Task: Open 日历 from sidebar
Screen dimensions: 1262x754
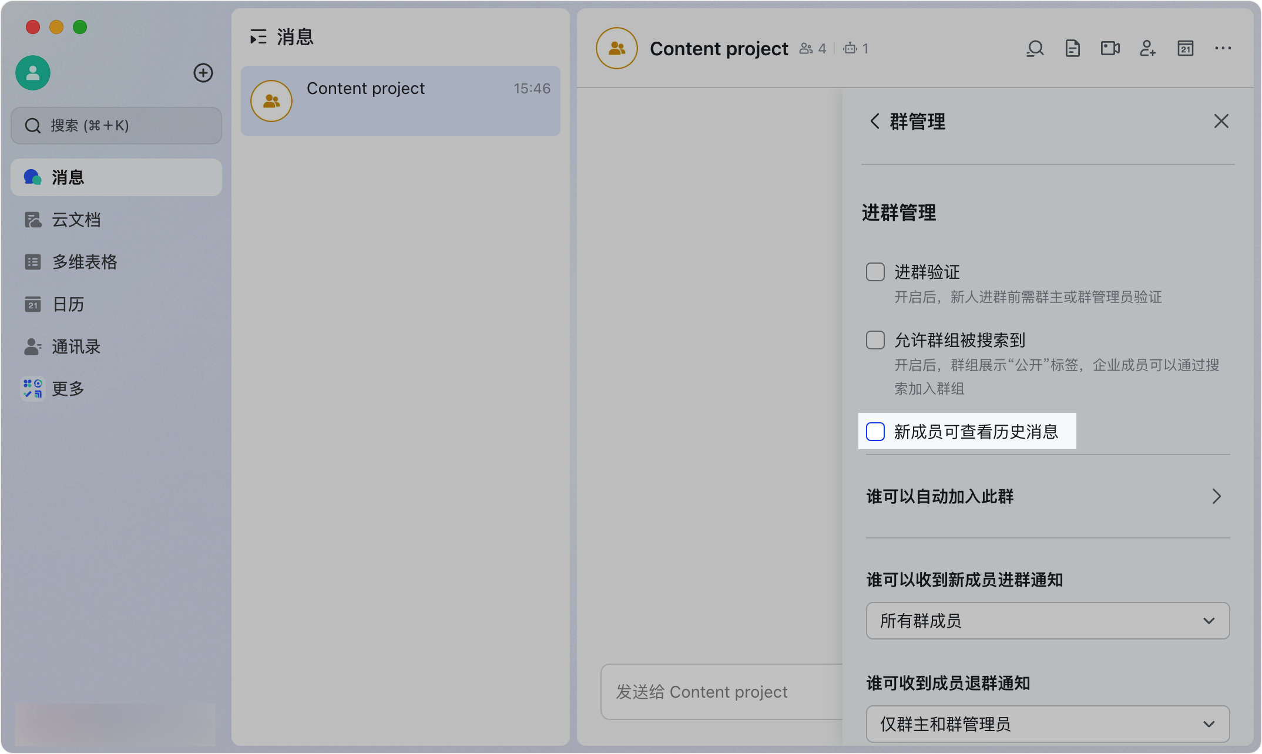Action: 68,304
